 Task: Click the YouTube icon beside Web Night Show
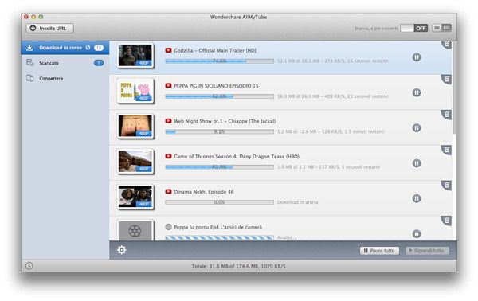(x=168, y=121)
